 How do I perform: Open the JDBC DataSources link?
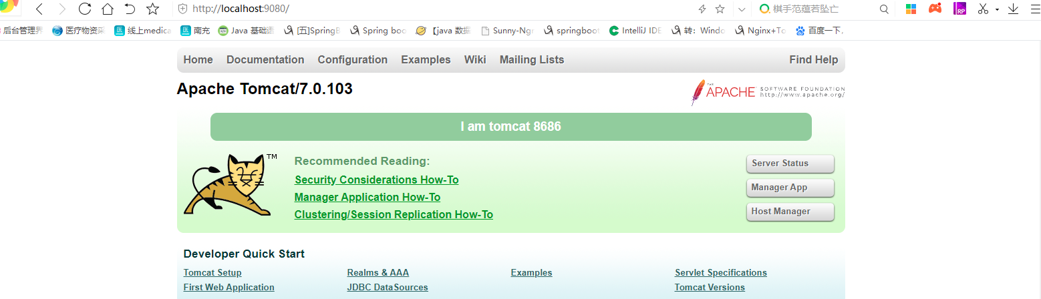[x=388, y=287]
